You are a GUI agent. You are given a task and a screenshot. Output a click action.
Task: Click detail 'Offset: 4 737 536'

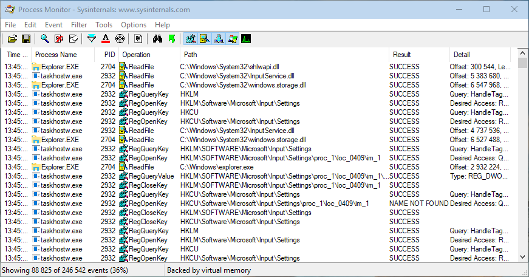point(479,131)
